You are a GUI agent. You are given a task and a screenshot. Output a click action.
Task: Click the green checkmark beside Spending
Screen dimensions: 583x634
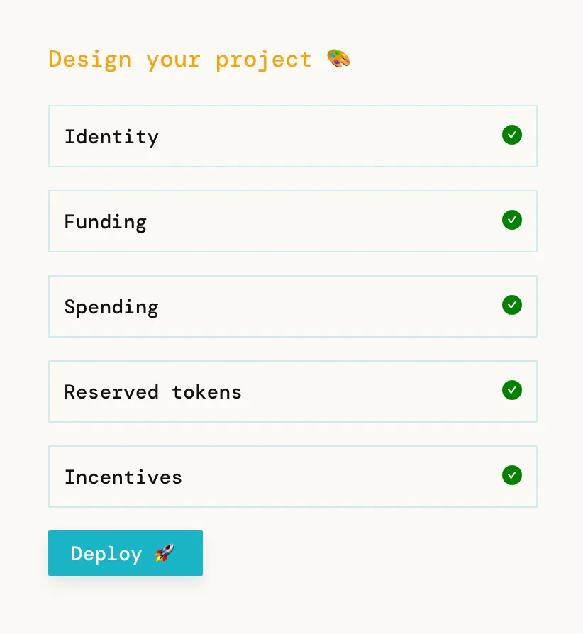(x=512, y=305)
